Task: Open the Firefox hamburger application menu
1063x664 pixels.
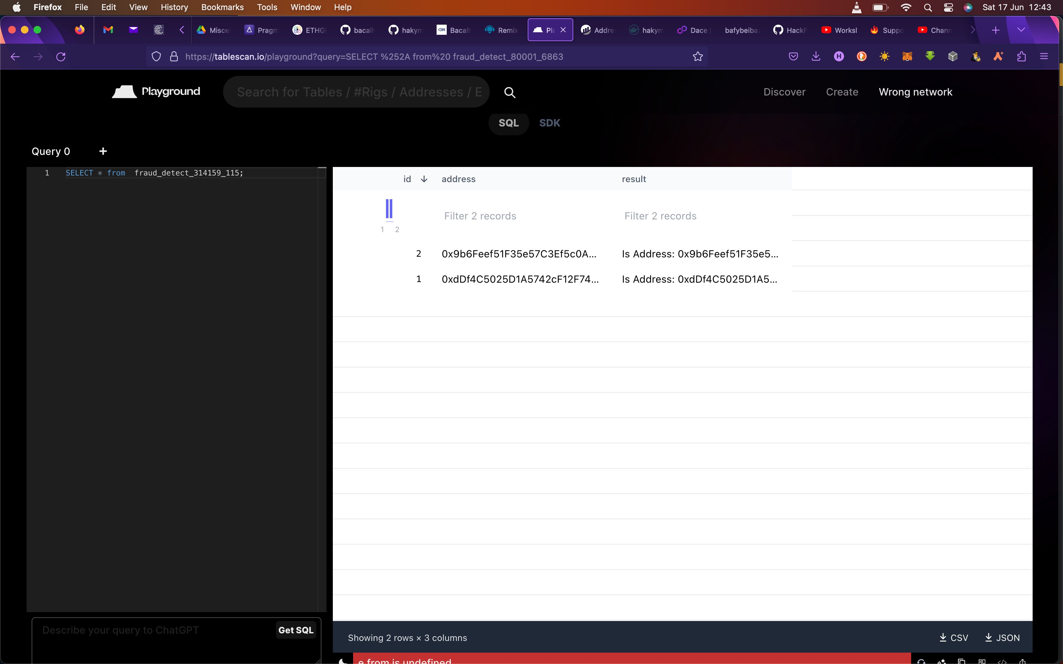Action: (x=1044, y=57)
